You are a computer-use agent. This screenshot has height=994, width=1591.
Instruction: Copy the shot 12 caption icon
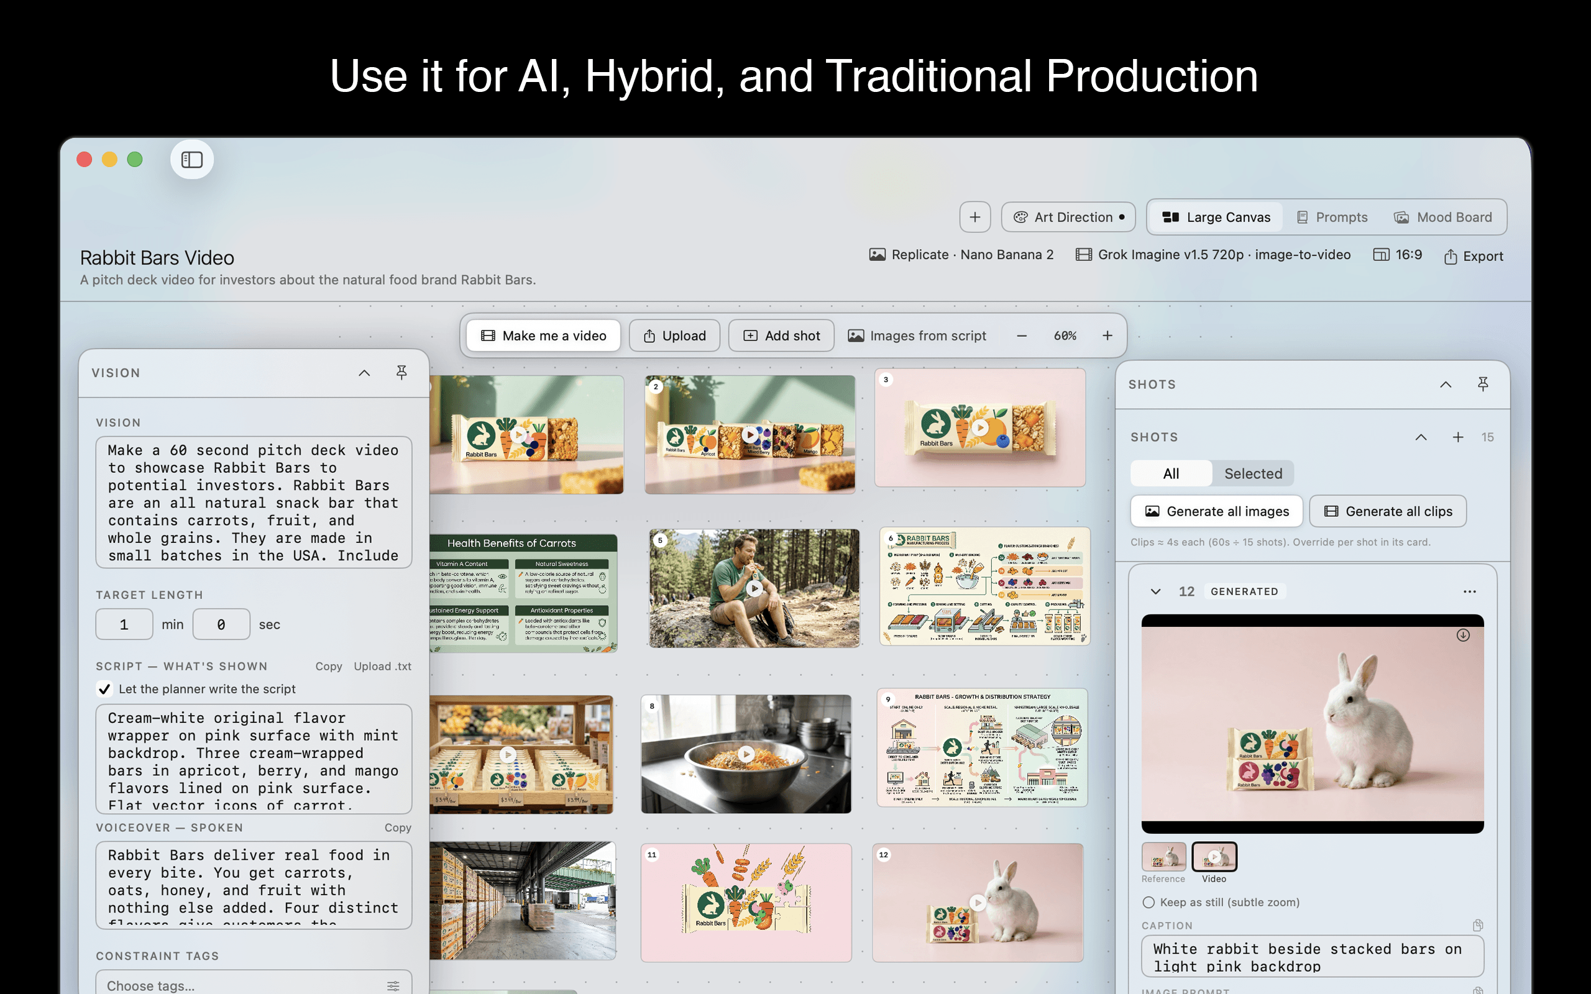tap(1477, 926)
